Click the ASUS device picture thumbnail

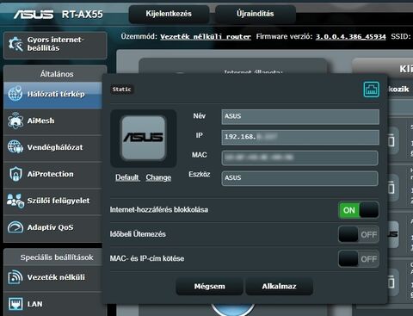coord(144,138)
